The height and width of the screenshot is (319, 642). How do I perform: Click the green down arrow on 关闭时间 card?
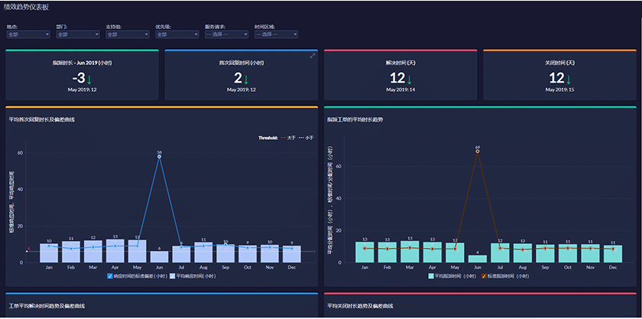[x=568, y=79]
